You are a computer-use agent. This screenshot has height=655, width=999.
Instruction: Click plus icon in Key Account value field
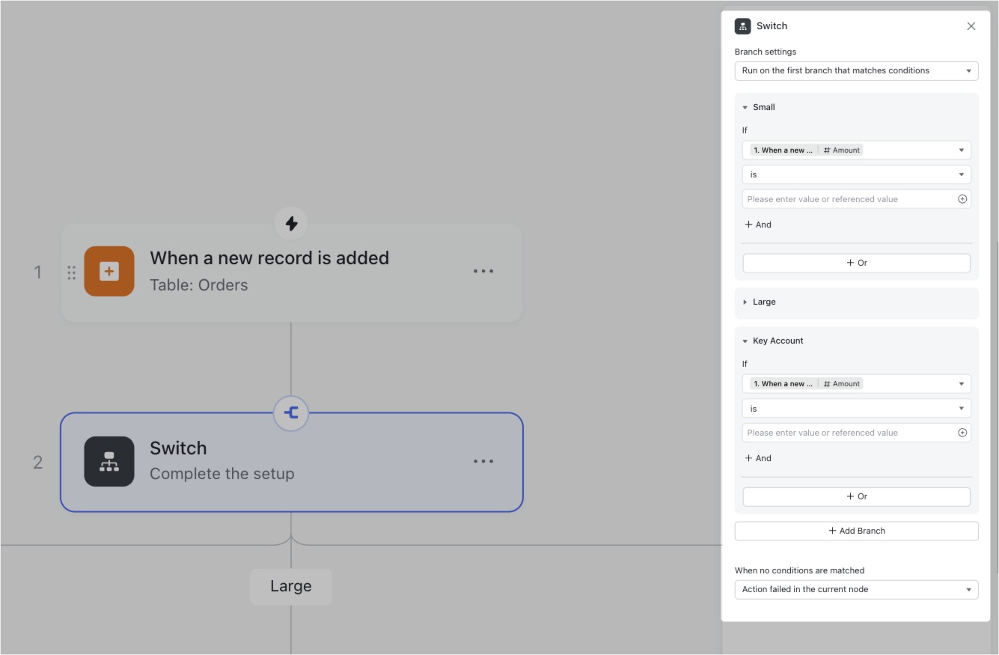point(962,433)
